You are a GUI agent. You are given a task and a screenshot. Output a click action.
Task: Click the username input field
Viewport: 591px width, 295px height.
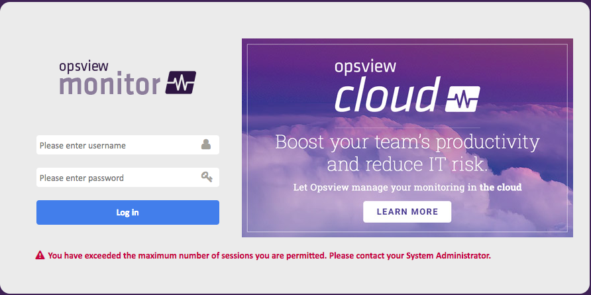point(127,145)
